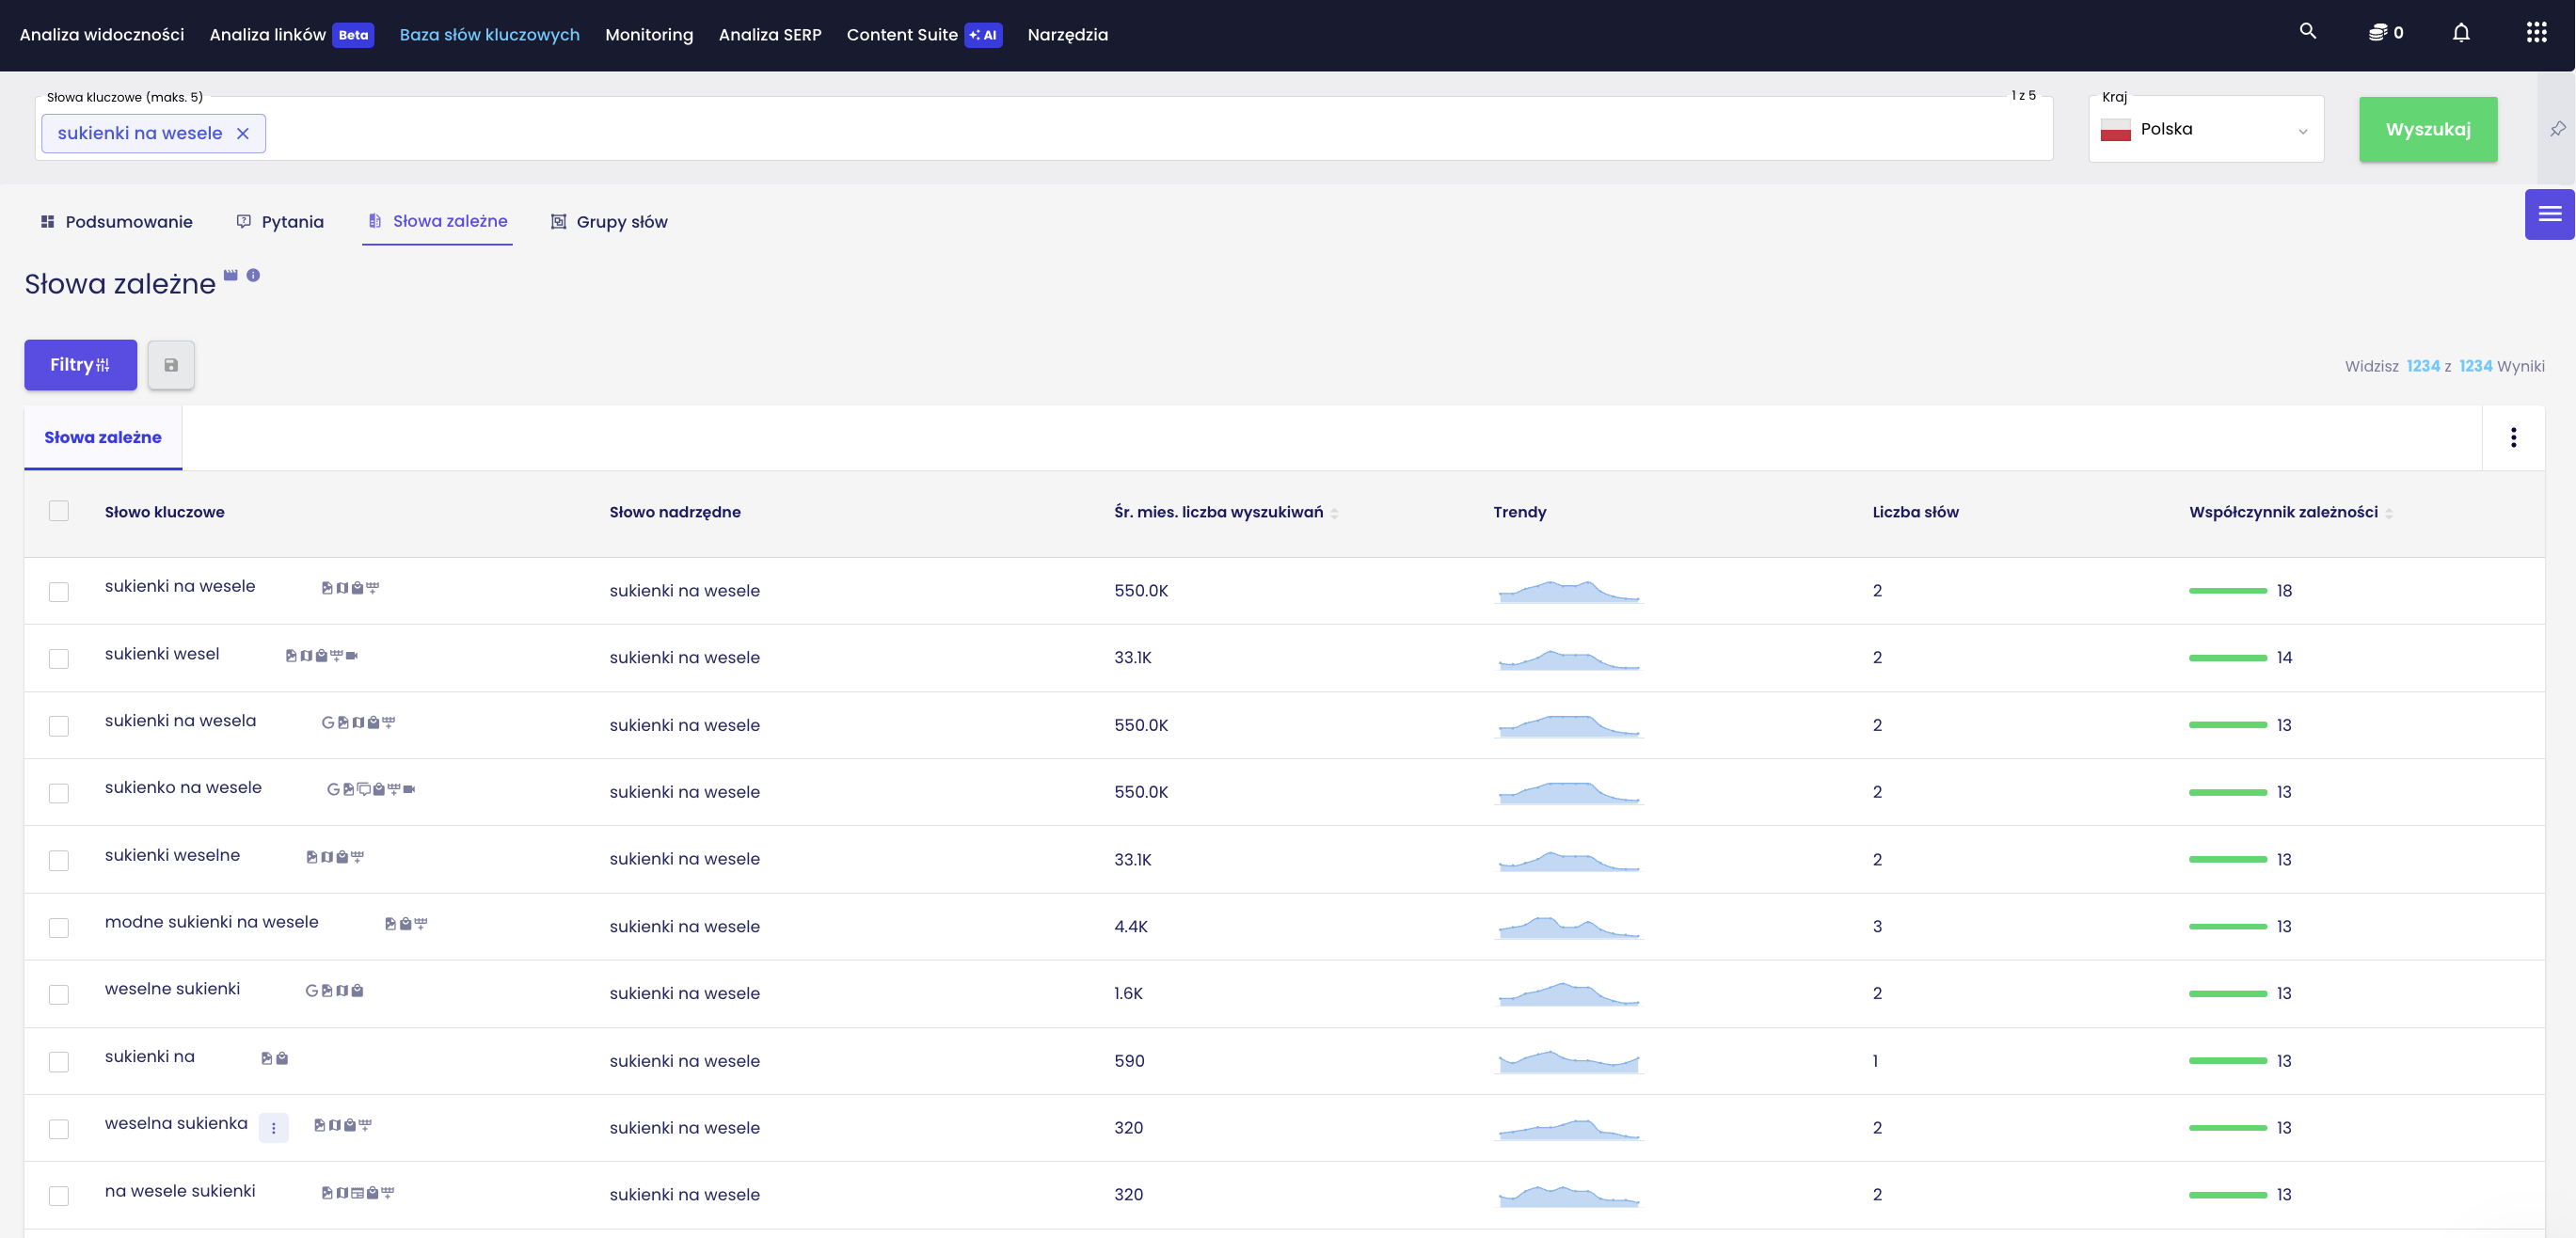Open Analiza SERP in top menu

[x=769, y=35]
